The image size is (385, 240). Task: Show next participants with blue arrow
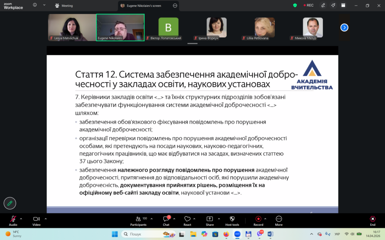[x=344, y=27]
